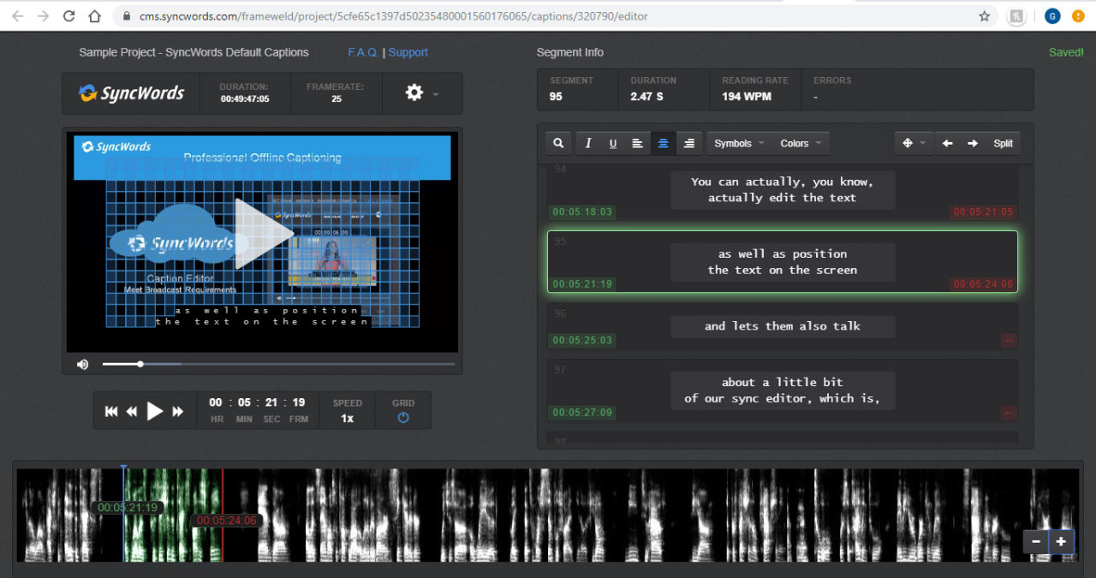Split the selected caption segment
Screen dimensions: 1096x578
coord(1002,143)
